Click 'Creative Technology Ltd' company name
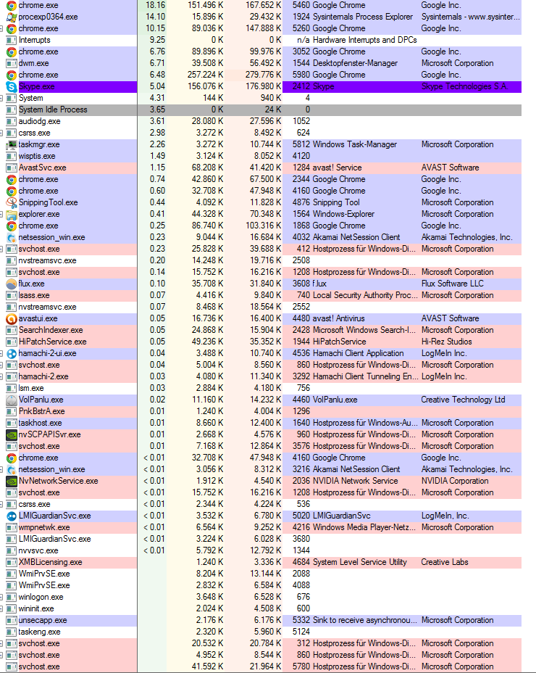The image size is (536, 673). click(463, 400)
